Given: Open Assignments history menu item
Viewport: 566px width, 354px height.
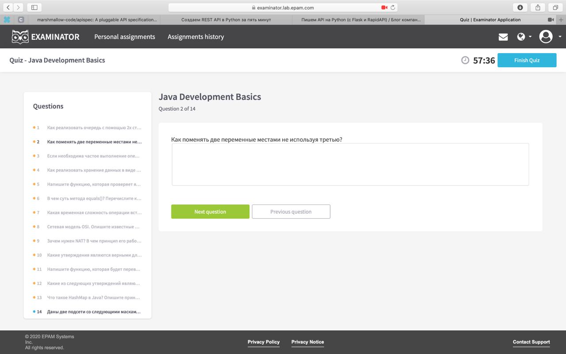Looking at the screenshot, I should [x=196, y=37].
